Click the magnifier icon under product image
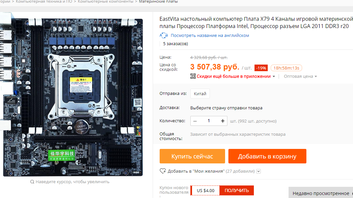 tap(32, 182)
